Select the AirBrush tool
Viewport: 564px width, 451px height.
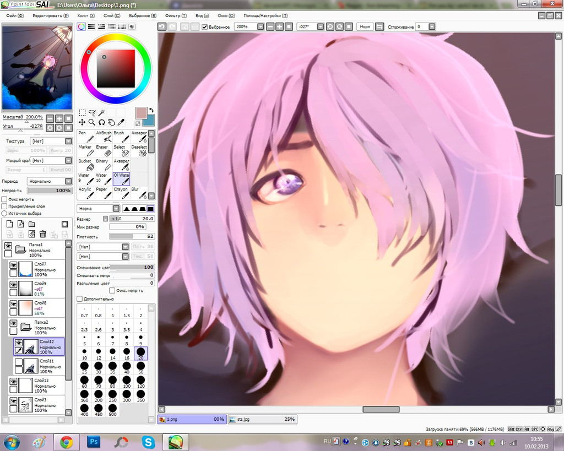point(104,137)
